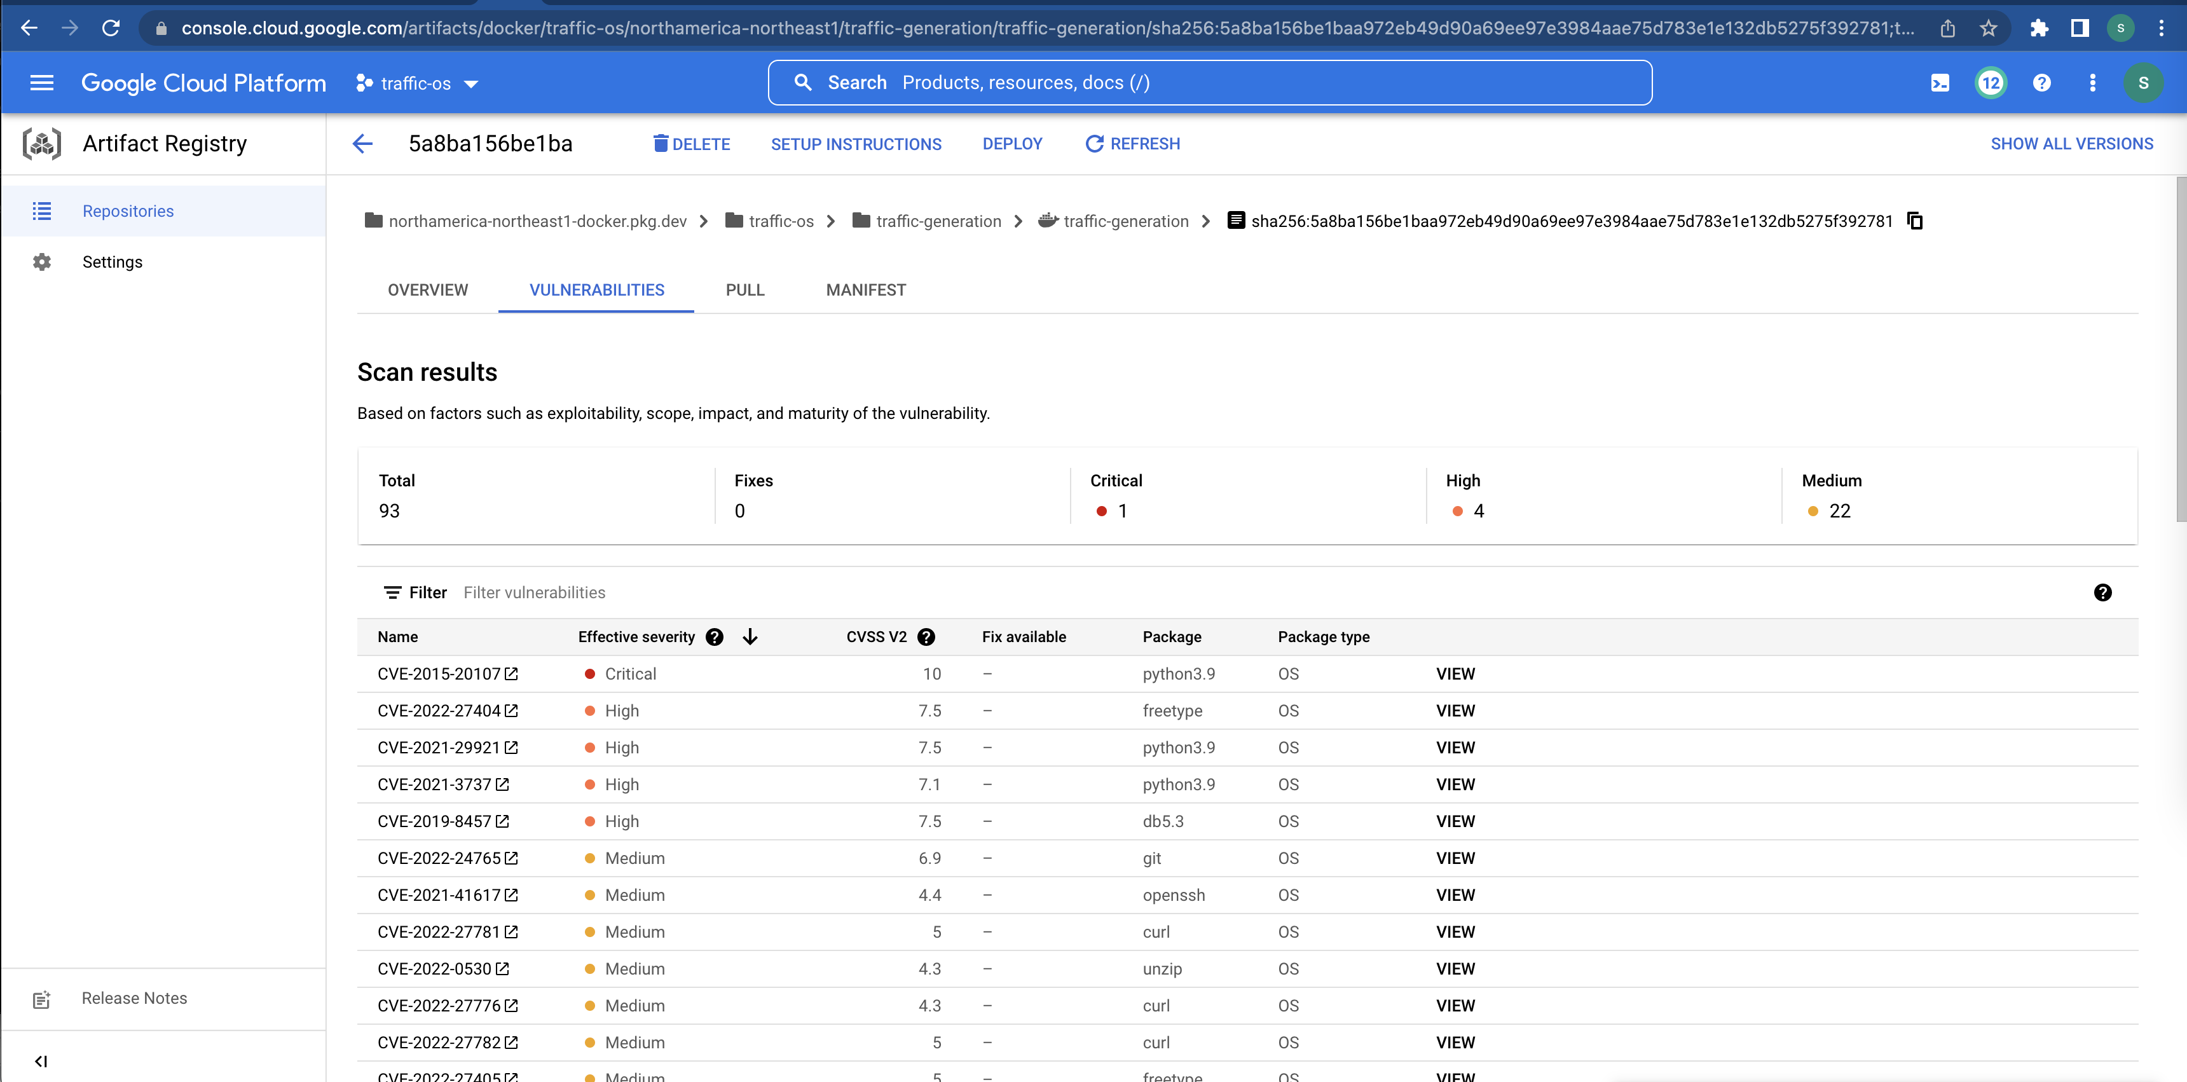Toggle sort arrow on Effective severity column
2187x1082 pixels.
(x=750, y=638)
